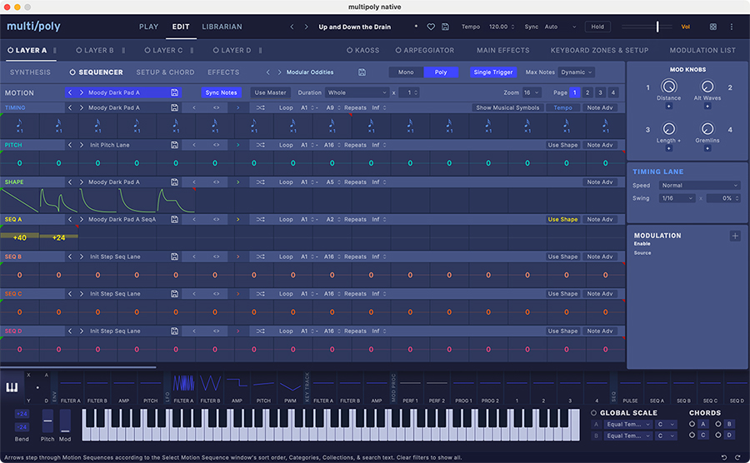Open the three-dot options menu

point(732,27)
